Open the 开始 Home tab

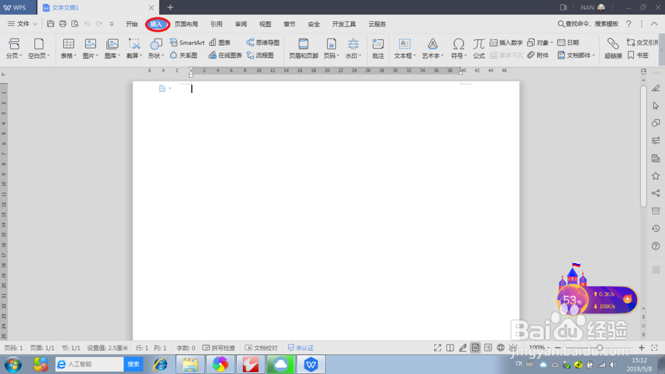pos(132,24)
